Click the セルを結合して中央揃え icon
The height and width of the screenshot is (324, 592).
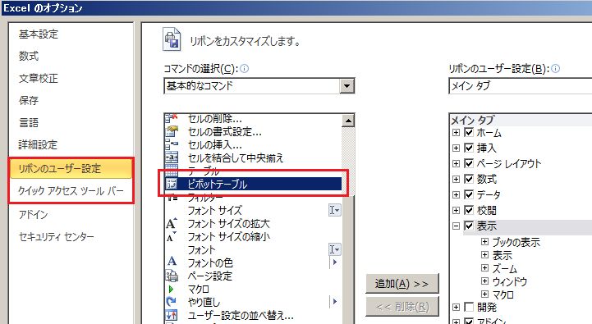pyautogui.click(x=172, y=157)
